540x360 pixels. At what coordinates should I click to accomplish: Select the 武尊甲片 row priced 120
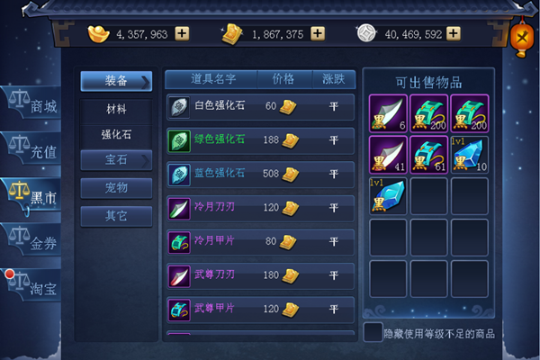(261, 310)
